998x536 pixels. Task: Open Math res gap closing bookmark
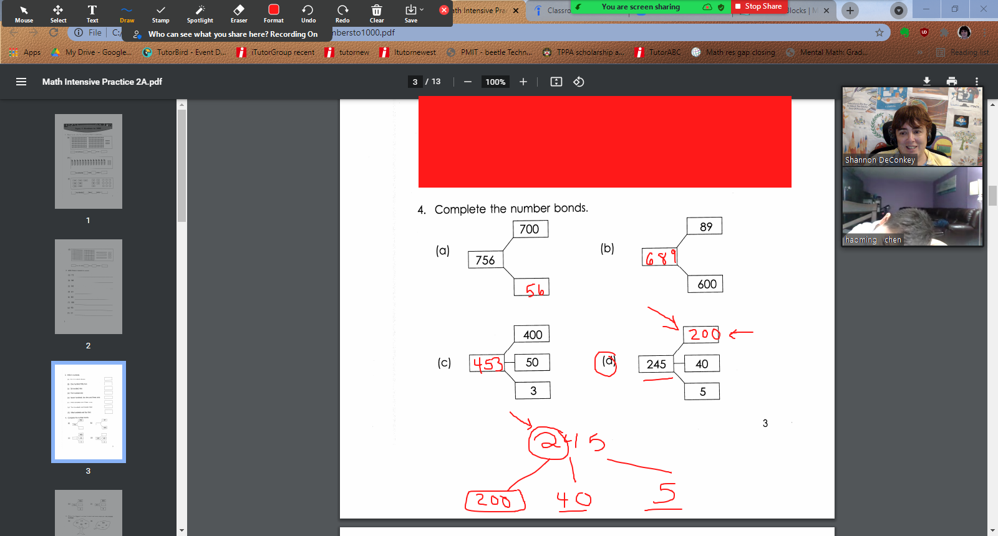click(x=734, y=52)
